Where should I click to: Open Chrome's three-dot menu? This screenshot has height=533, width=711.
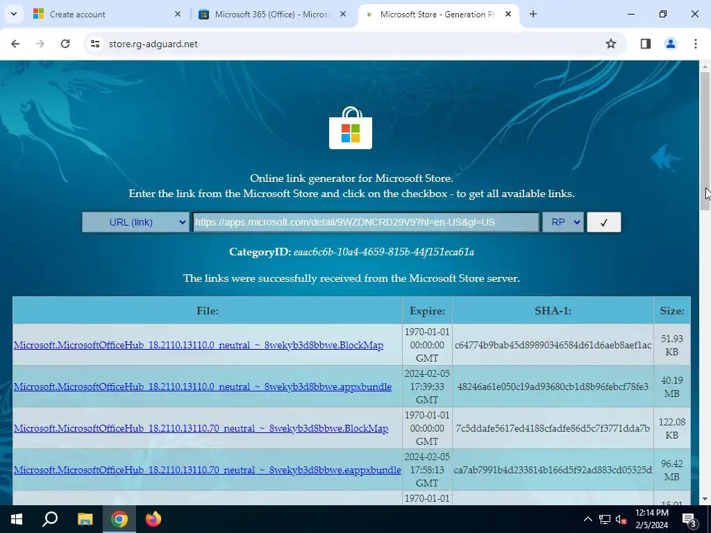tap(695, 44)
